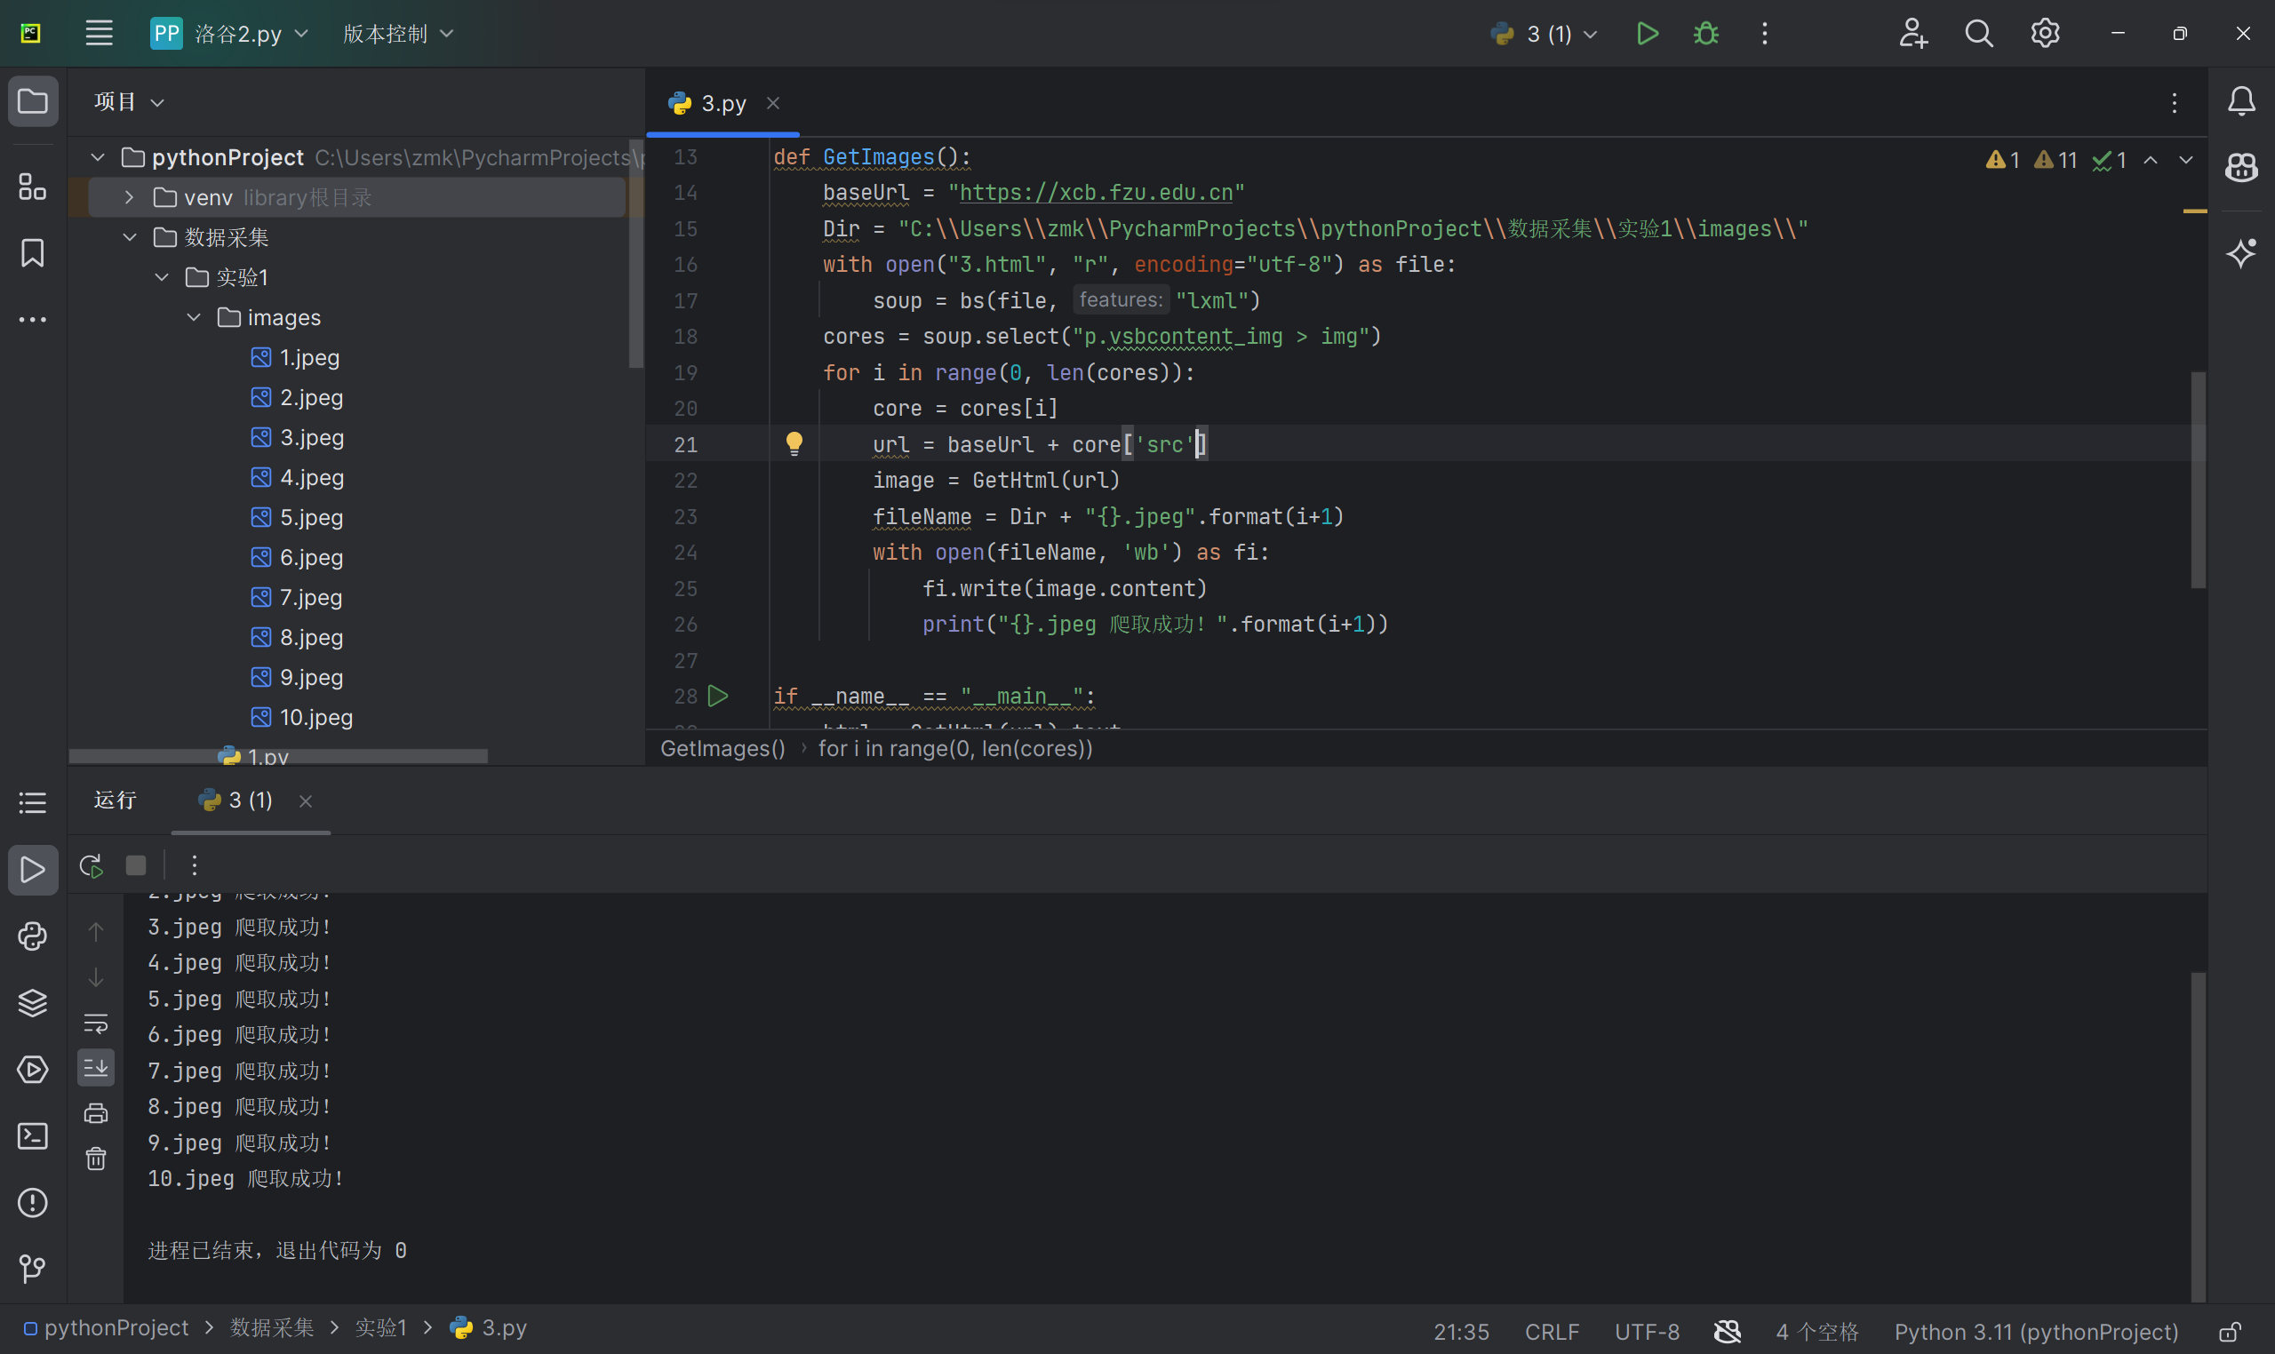Open Python Console tool window

[x=32, y=936]
